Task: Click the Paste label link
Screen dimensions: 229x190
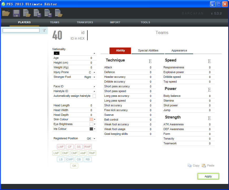Action: click(211, 165)
